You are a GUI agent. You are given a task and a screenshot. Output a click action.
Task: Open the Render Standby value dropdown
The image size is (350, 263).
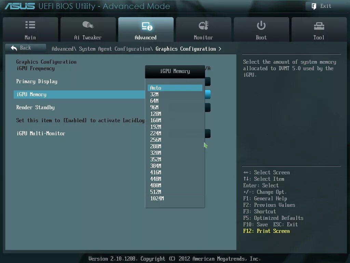point(207,107)
